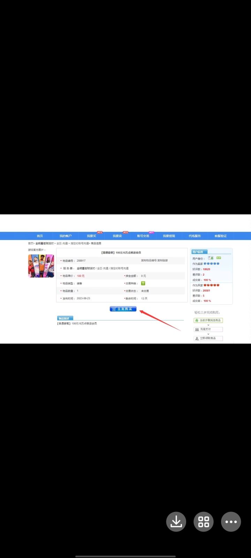Image resolution: width=251 pixels, height=558 pixels.
Task: Click the description text under 物品描述
Action: tap(77, 324)
